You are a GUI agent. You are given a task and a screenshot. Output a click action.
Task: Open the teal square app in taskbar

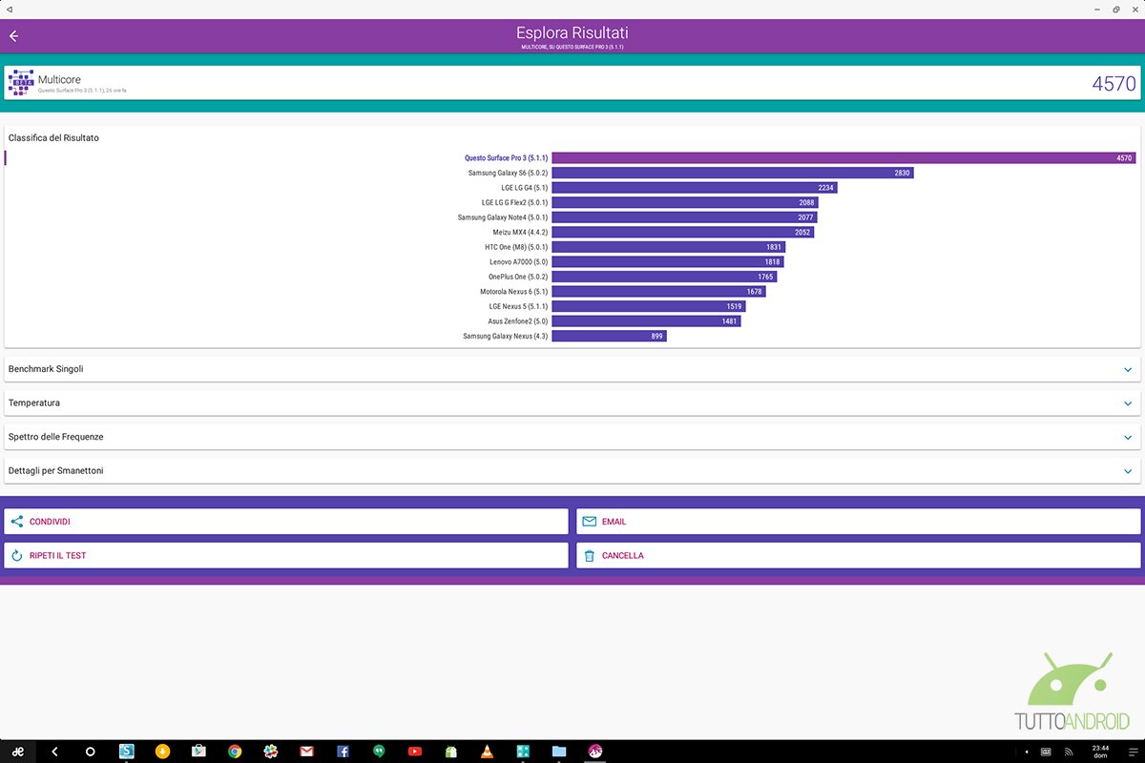point(523,752)
